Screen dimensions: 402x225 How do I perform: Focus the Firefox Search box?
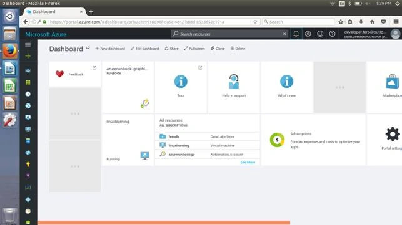pyautogui.click(x=299, y=22)
